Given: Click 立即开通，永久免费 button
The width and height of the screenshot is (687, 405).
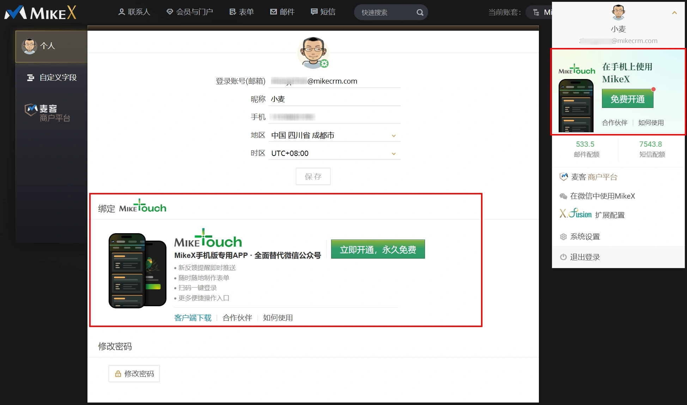Looking at the screenshot, I should tap(378, 249).
